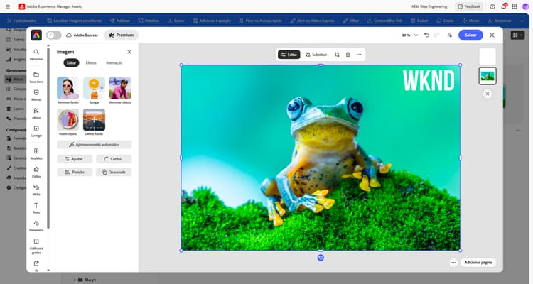Open the apps grid switcher in AEM header
The width and height of the screenshot is (533, 284).
515,6
